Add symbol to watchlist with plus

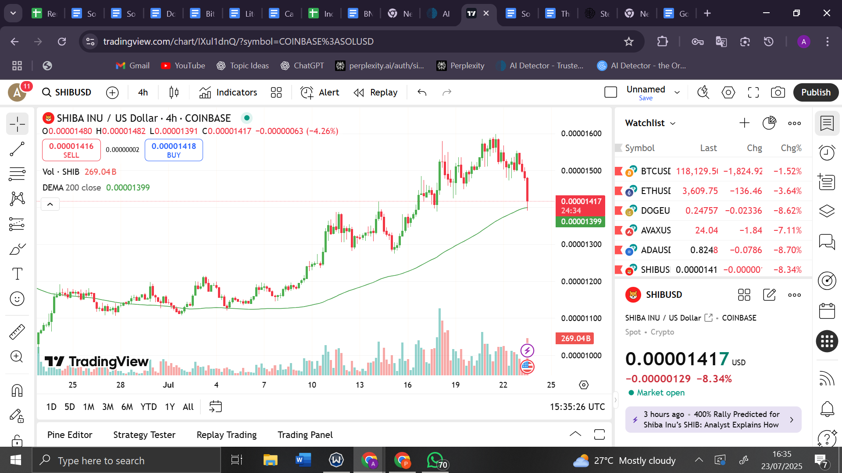(x=744, y=123)
